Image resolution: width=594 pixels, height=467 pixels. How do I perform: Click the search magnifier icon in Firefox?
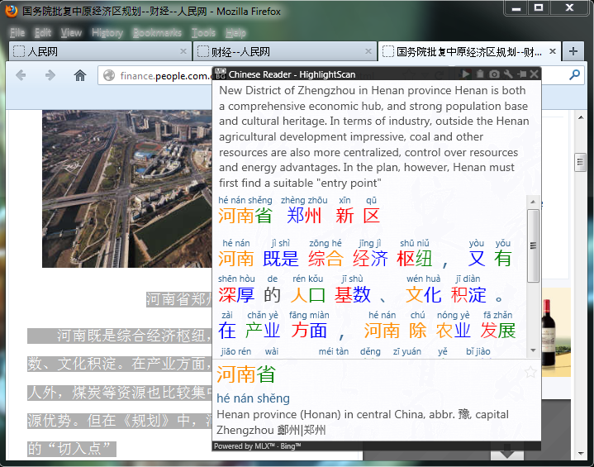point(574,74)
